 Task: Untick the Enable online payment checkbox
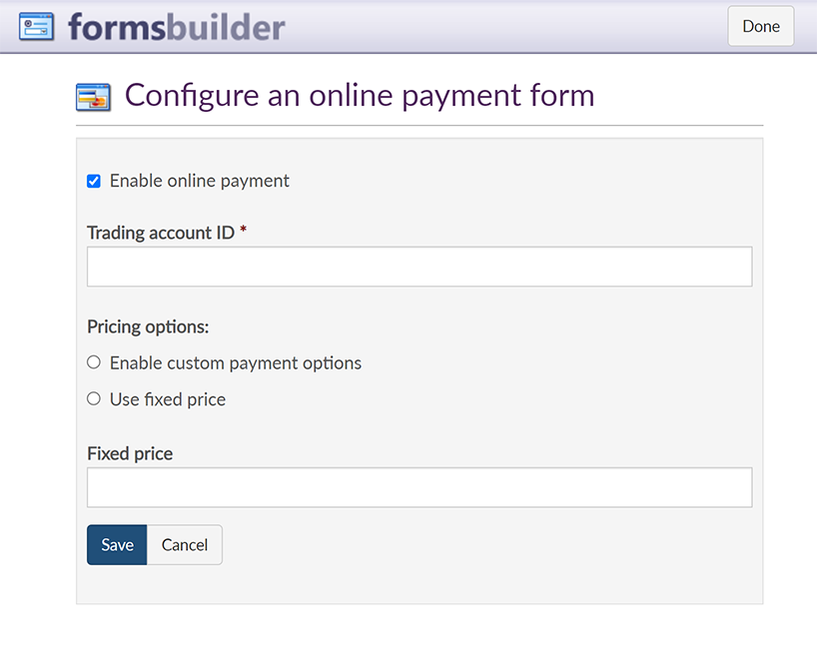(x=94, y=181)
